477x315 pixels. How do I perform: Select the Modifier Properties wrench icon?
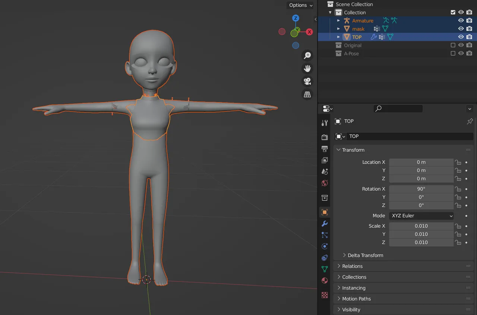point(324,223)
